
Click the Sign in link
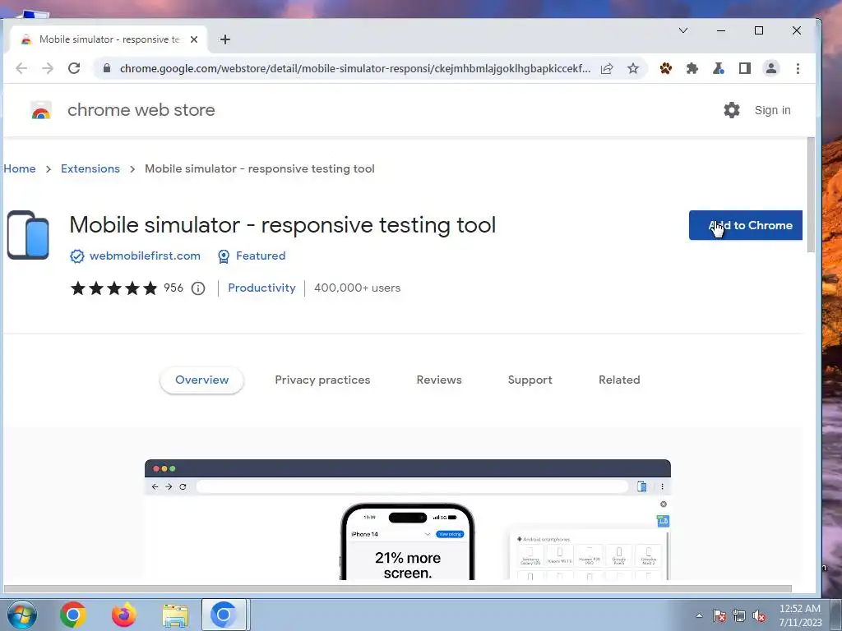coord(772,110)
